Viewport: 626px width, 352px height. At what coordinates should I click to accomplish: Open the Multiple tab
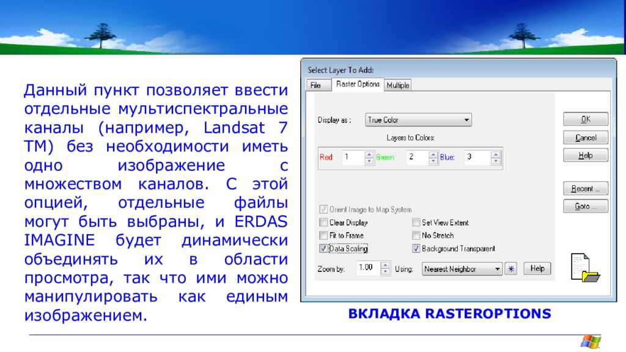tap(397, 86)
